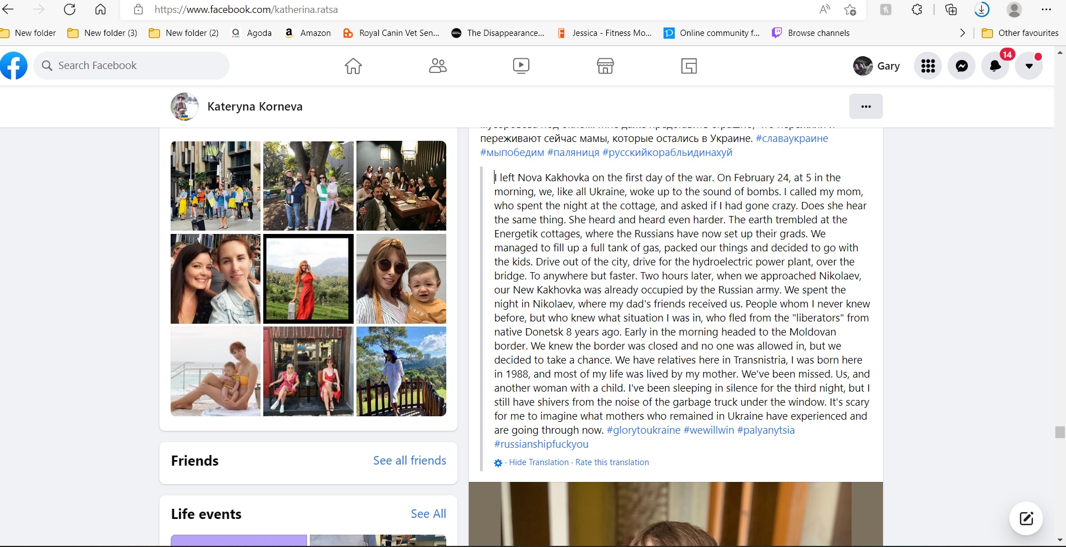Open the #мыпобедим hashtag

512,153
